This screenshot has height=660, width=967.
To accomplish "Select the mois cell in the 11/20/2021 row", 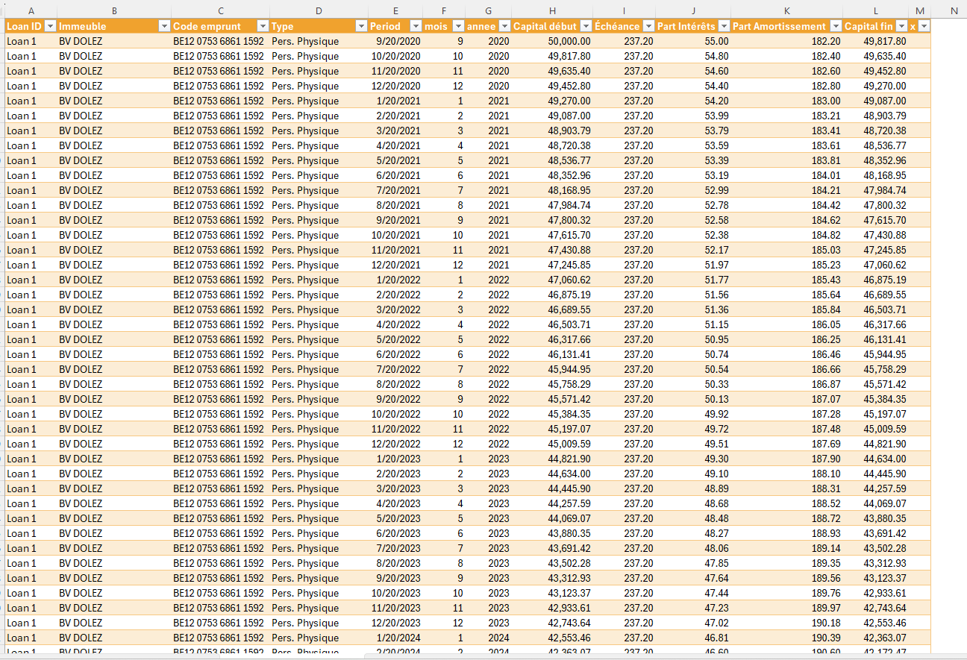I will [x=444, y=250].
